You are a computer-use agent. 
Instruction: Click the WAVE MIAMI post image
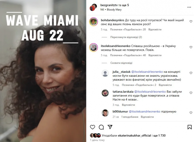[x=43, y=71]
